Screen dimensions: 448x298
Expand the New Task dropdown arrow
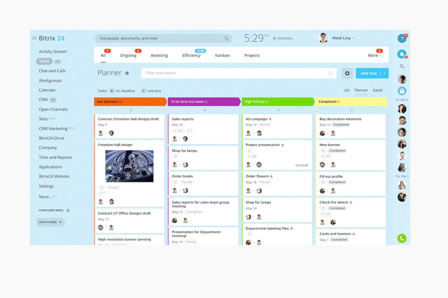385,73
